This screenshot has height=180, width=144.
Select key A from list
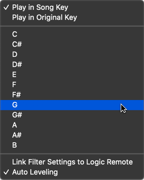(x=72, y=125)
